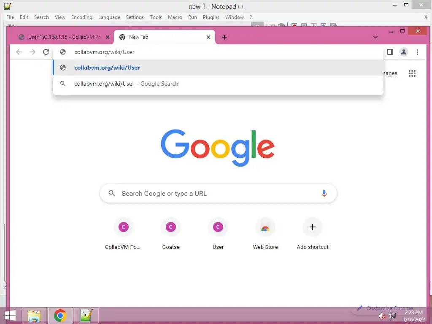Select the collabvm.org/wiki/User URL suggestion

click(x=218, y=67)
